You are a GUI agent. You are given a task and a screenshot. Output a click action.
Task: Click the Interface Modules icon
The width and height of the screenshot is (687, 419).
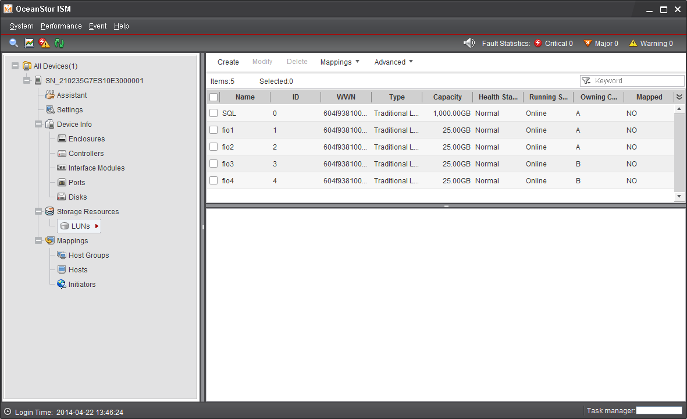[62, 168]
